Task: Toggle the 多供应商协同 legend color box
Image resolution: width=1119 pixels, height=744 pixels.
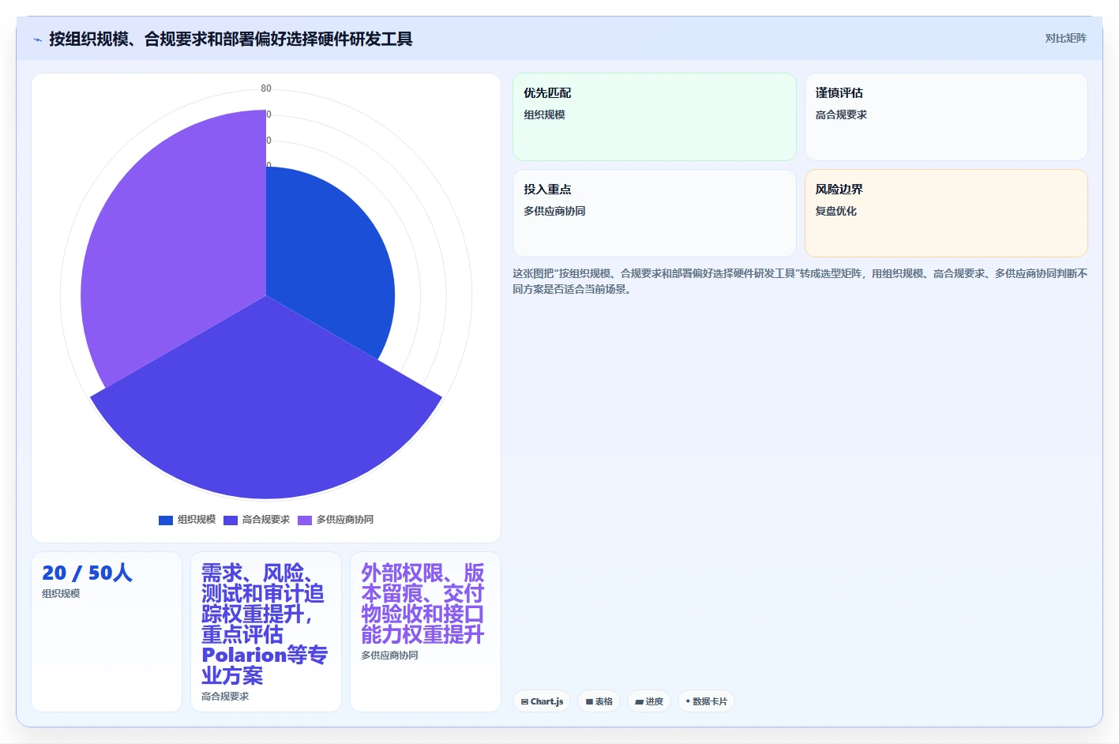Action: click(305, 520)
